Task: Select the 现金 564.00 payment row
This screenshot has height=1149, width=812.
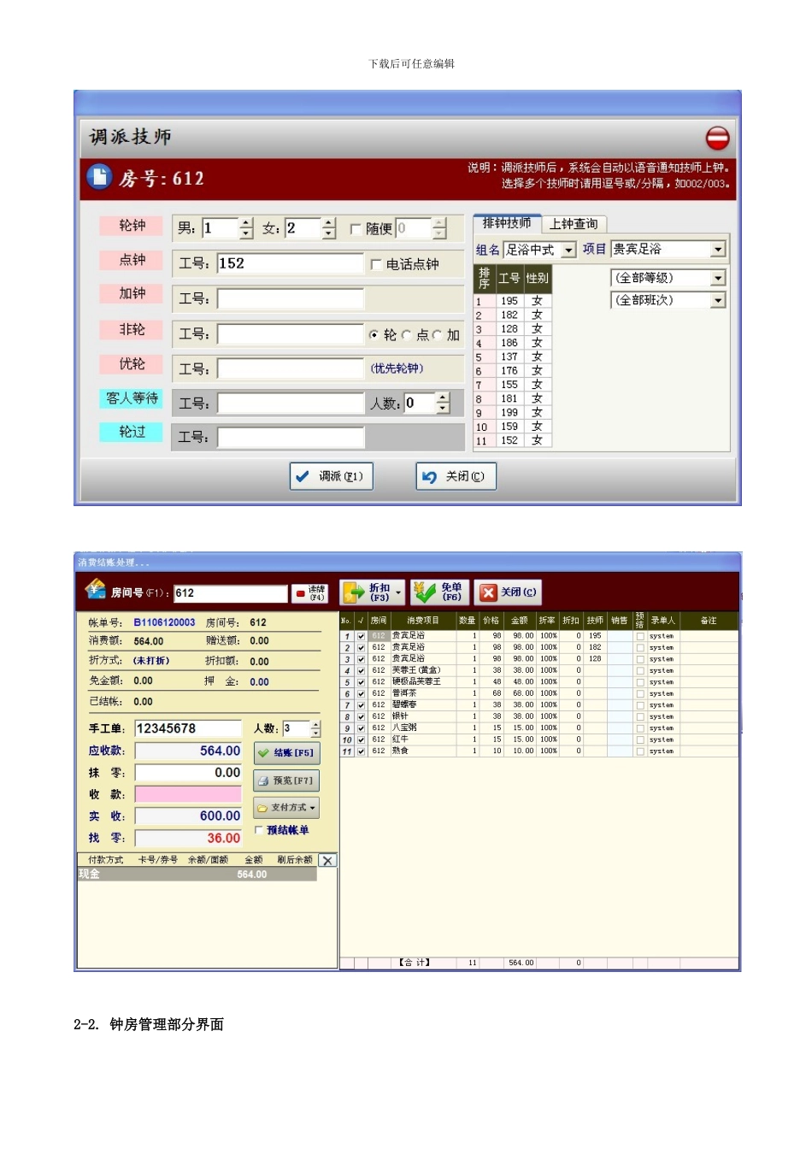Action: 197,875
